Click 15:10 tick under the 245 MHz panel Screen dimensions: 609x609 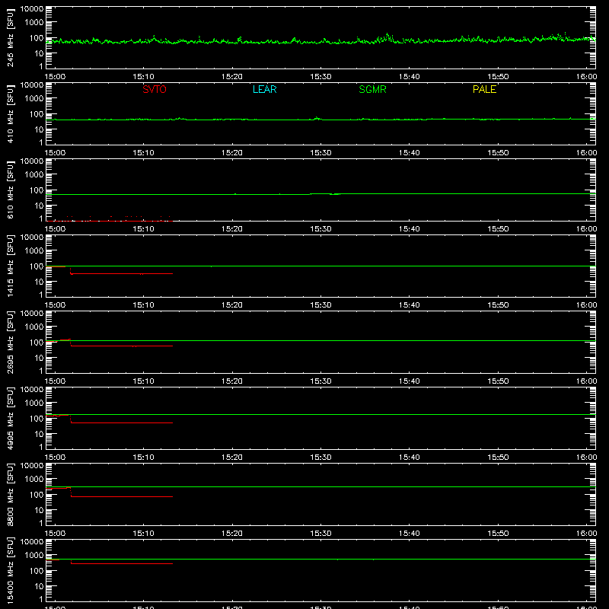coord(143,77)
